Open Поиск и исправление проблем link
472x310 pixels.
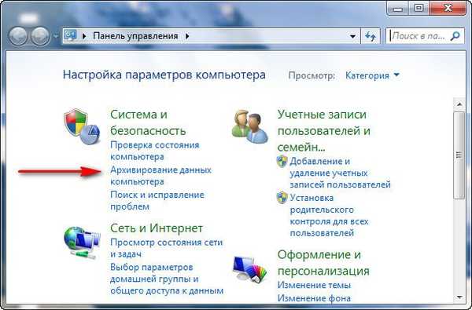[x=157, y=201]
